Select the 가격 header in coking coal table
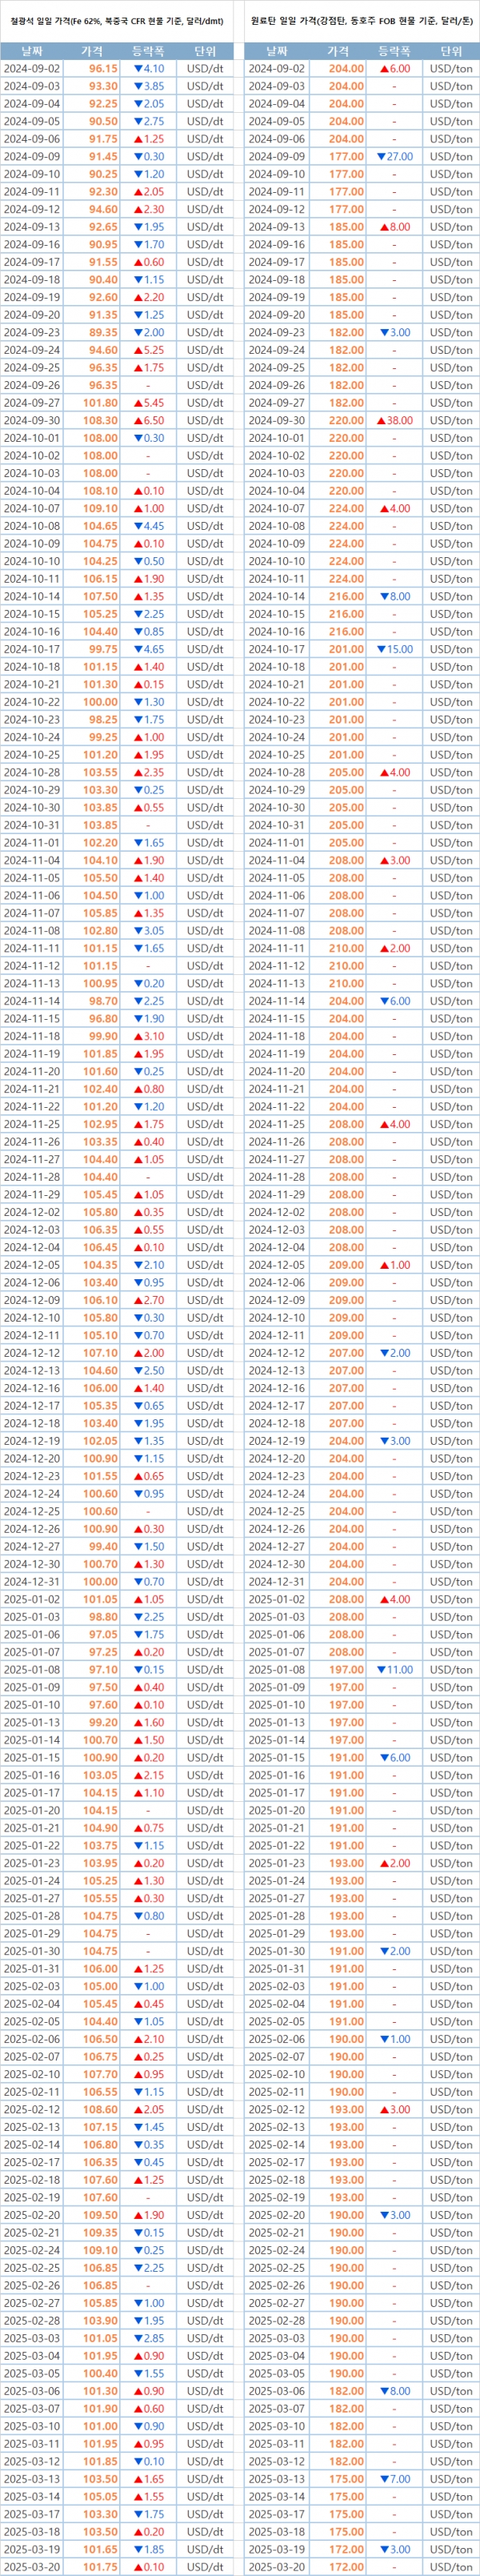480x2576 pixels. click(338, 51)
